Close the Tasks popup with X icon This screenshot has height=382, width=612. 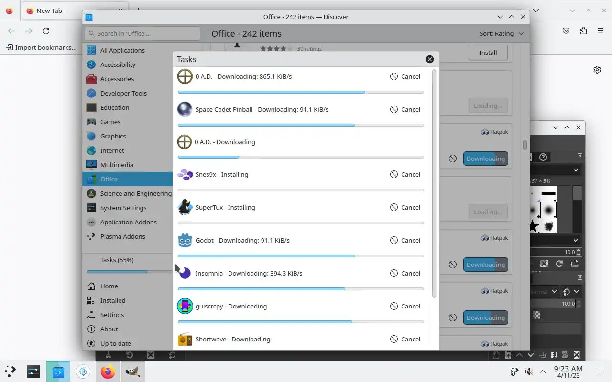pos(430,59)
